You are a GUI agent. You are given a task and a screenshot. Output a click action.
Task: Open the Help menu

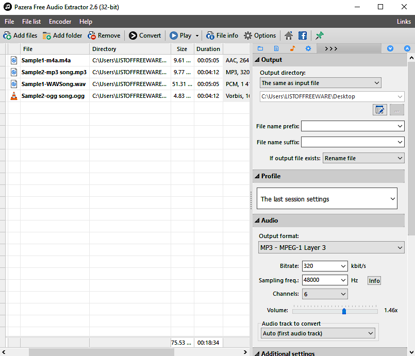click(86, 22)
